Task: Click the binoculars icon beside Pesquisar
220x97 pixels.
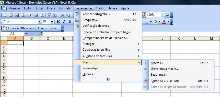Action: 77,20
